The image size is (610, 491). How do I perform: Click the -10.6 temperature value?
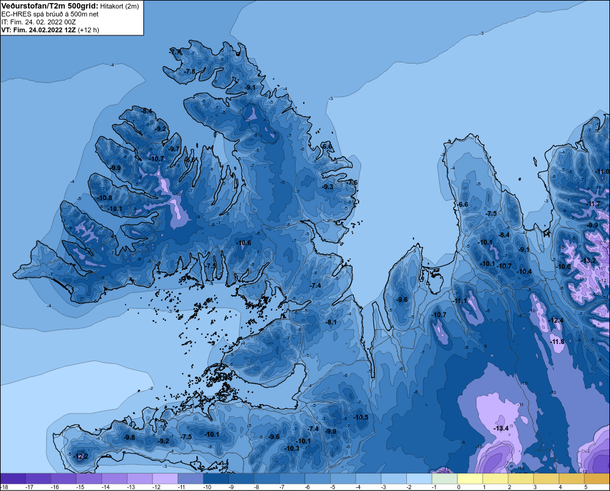point(243,243)
